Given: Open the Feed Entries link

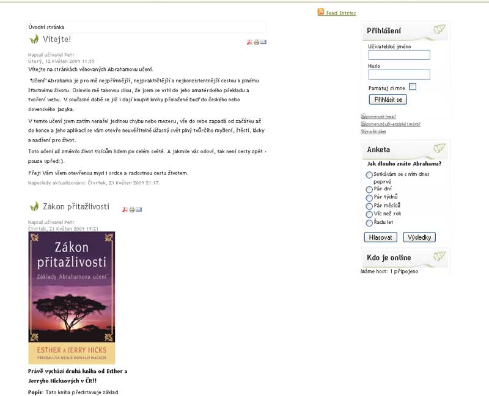Looking at the screenshot, I should point(341,13).
